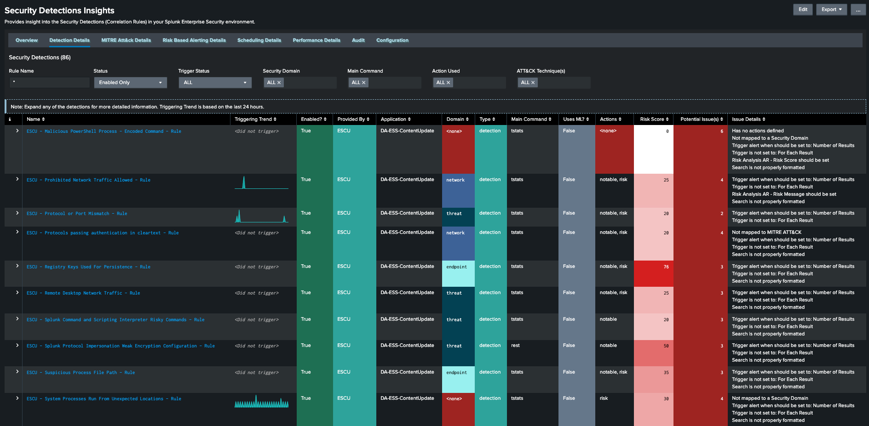Image resolution: width=869 pixels, height=426 pixels.
Task: Sort table by Provided By column
Action: pos(353,119)
